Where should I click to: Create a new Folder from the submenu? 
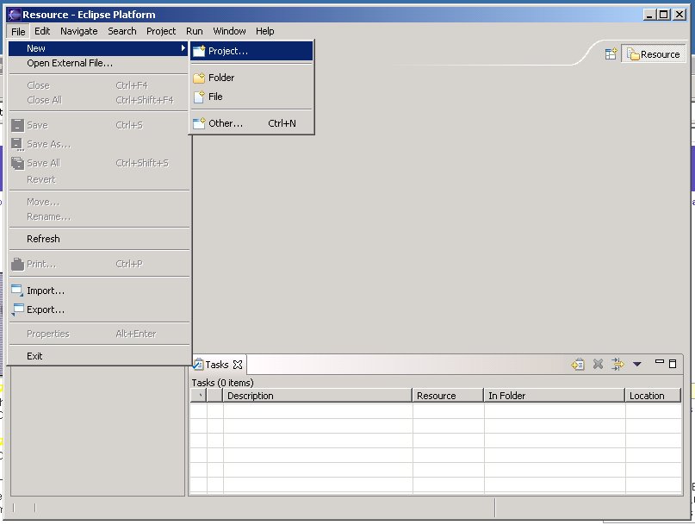click(251, 78)
